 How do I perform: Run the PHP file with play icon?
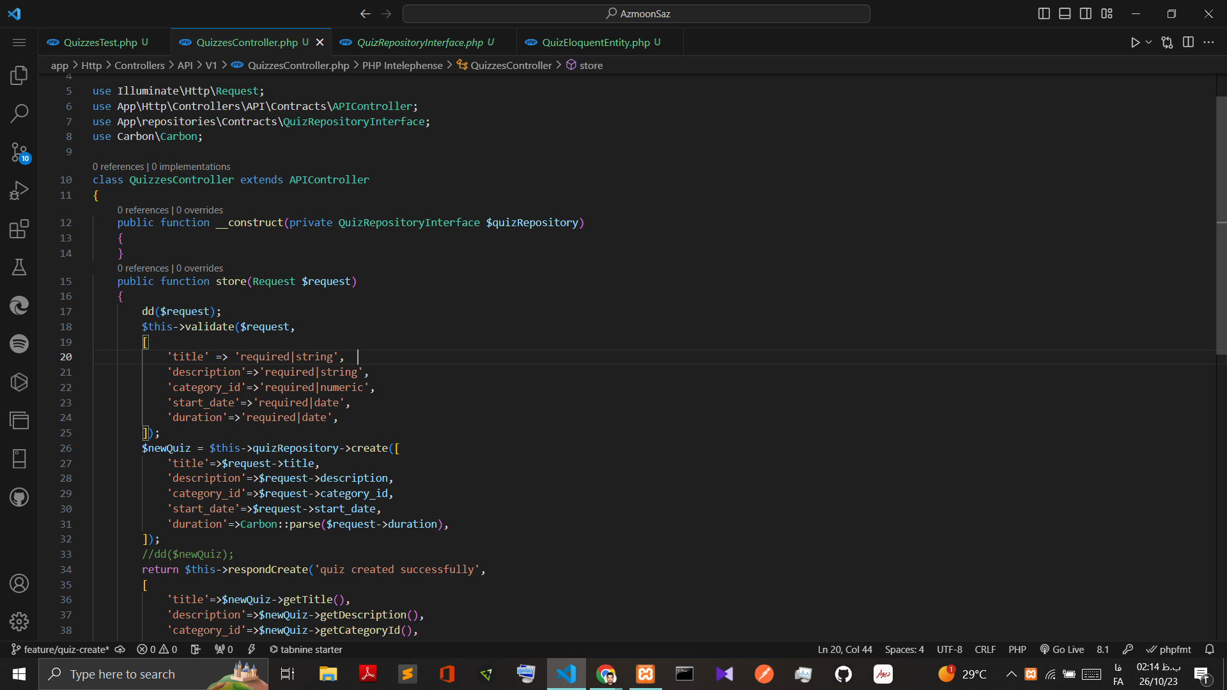(x=1135, y=42)
